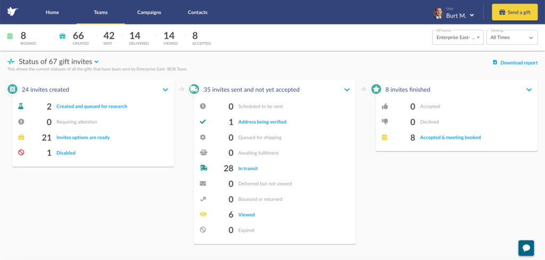Collapse the 8 invites finished card
This screenshot has width=545, height=260.
pyautogui.click(x=529, y=90)
